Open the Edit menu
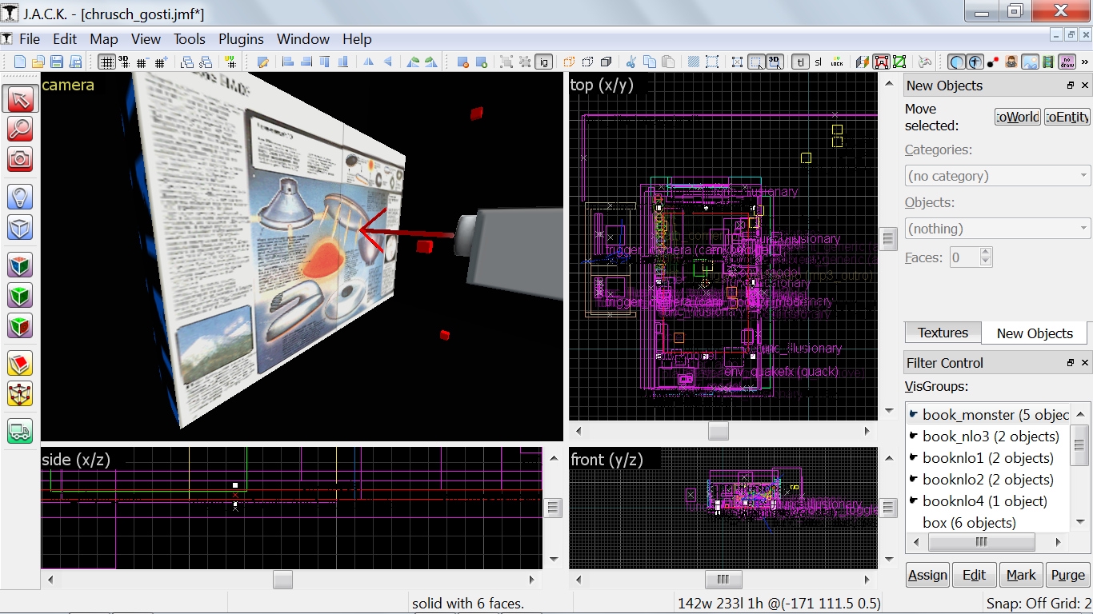The width and height of the screenshot is (1093, 614). pos(65,39)
